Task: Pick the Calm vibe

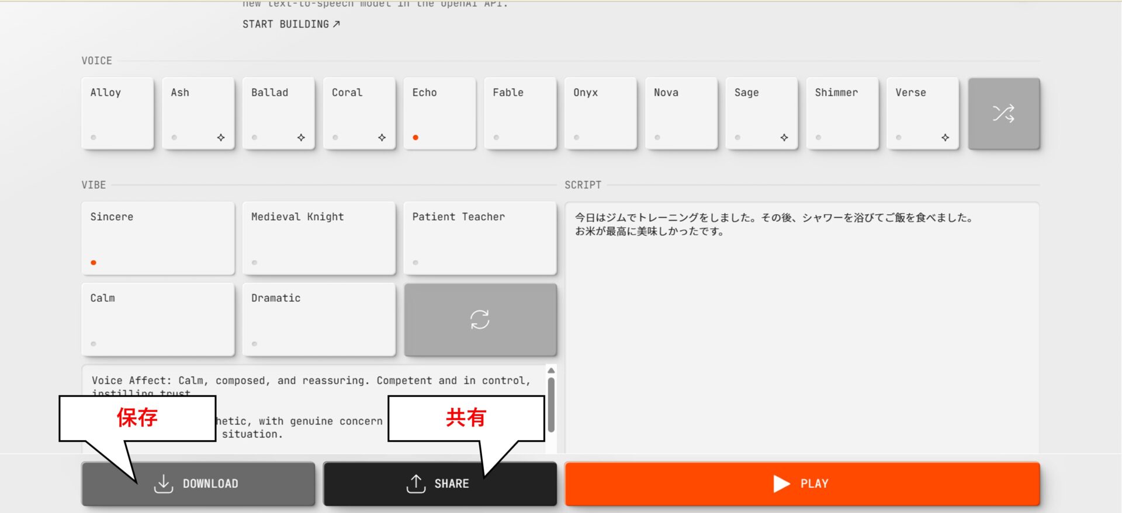Action: 158,320
